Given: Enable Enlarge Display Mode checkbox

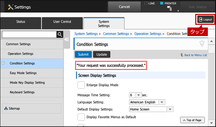Looking at the screenshot, I should click(81, 85).
